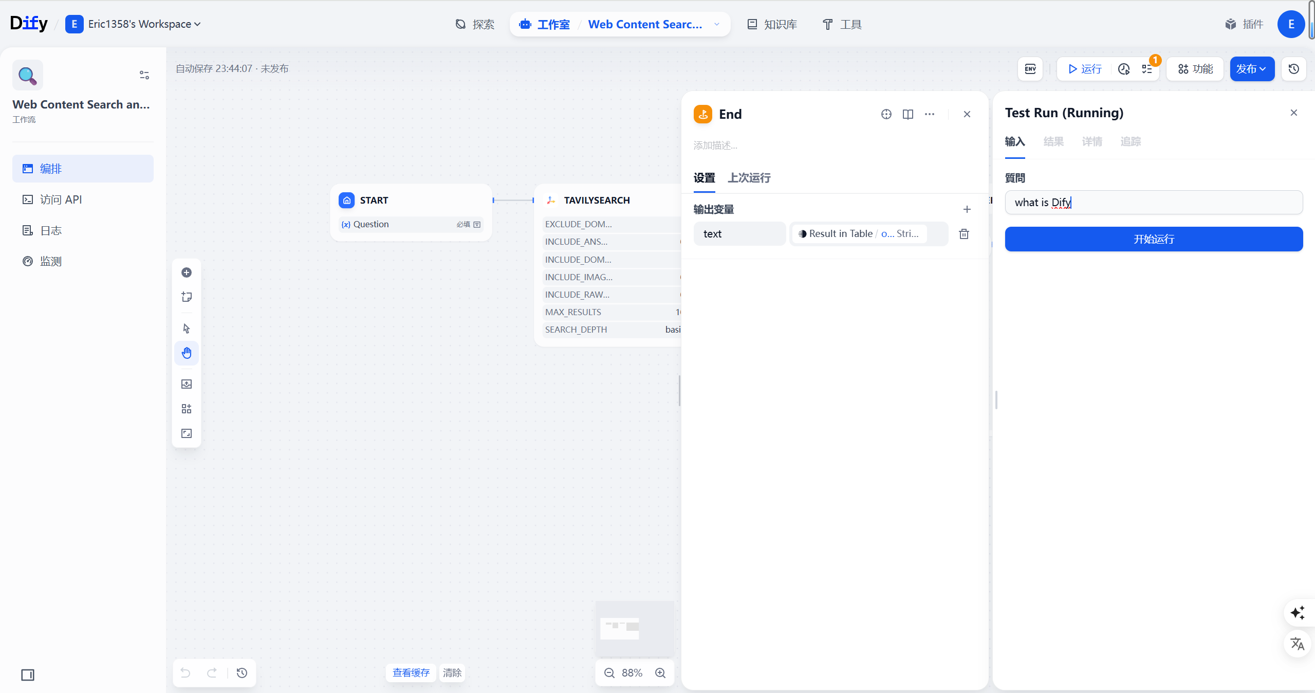
Task: Open 知识库 (Knowledge) page
Action: click(772, 24)
